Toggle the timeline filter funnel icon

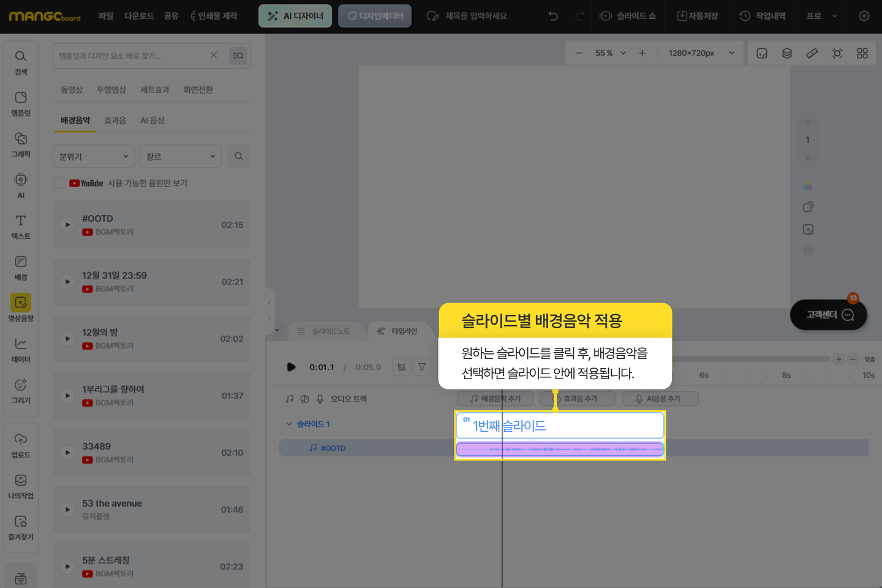(422, 367)
